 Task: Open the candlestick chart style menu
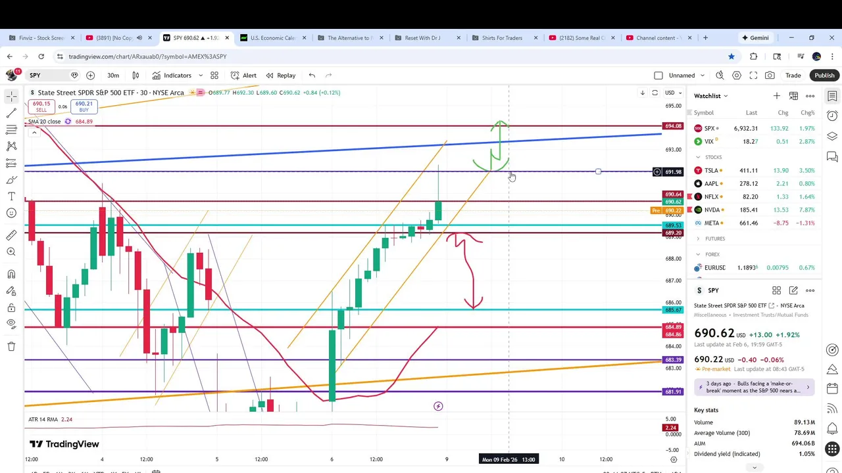(136, 76)
